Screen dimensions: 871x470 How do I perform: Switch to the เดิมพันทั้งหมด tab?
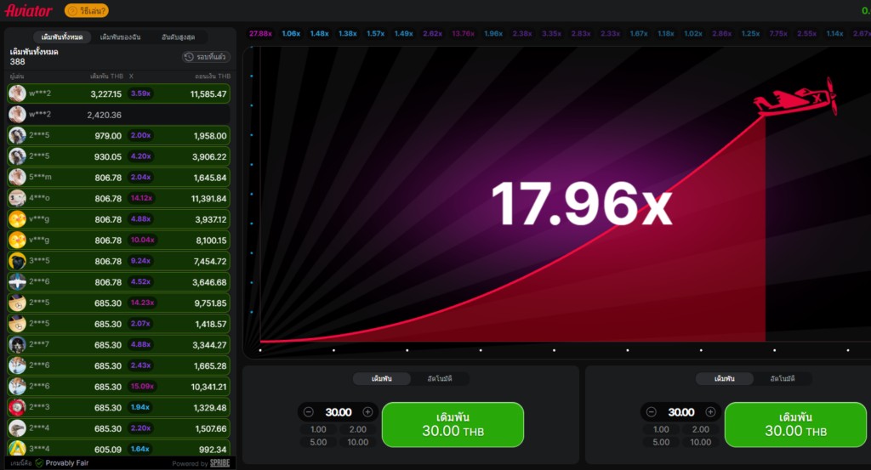click(61, 37)
